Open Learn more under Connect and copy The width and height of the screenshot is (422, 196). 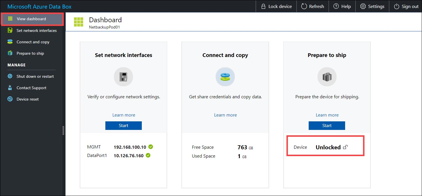pos(225,115)
